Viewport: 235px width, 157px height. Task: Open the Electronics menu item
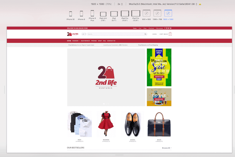pyautogui.click(x=85, y=41)
